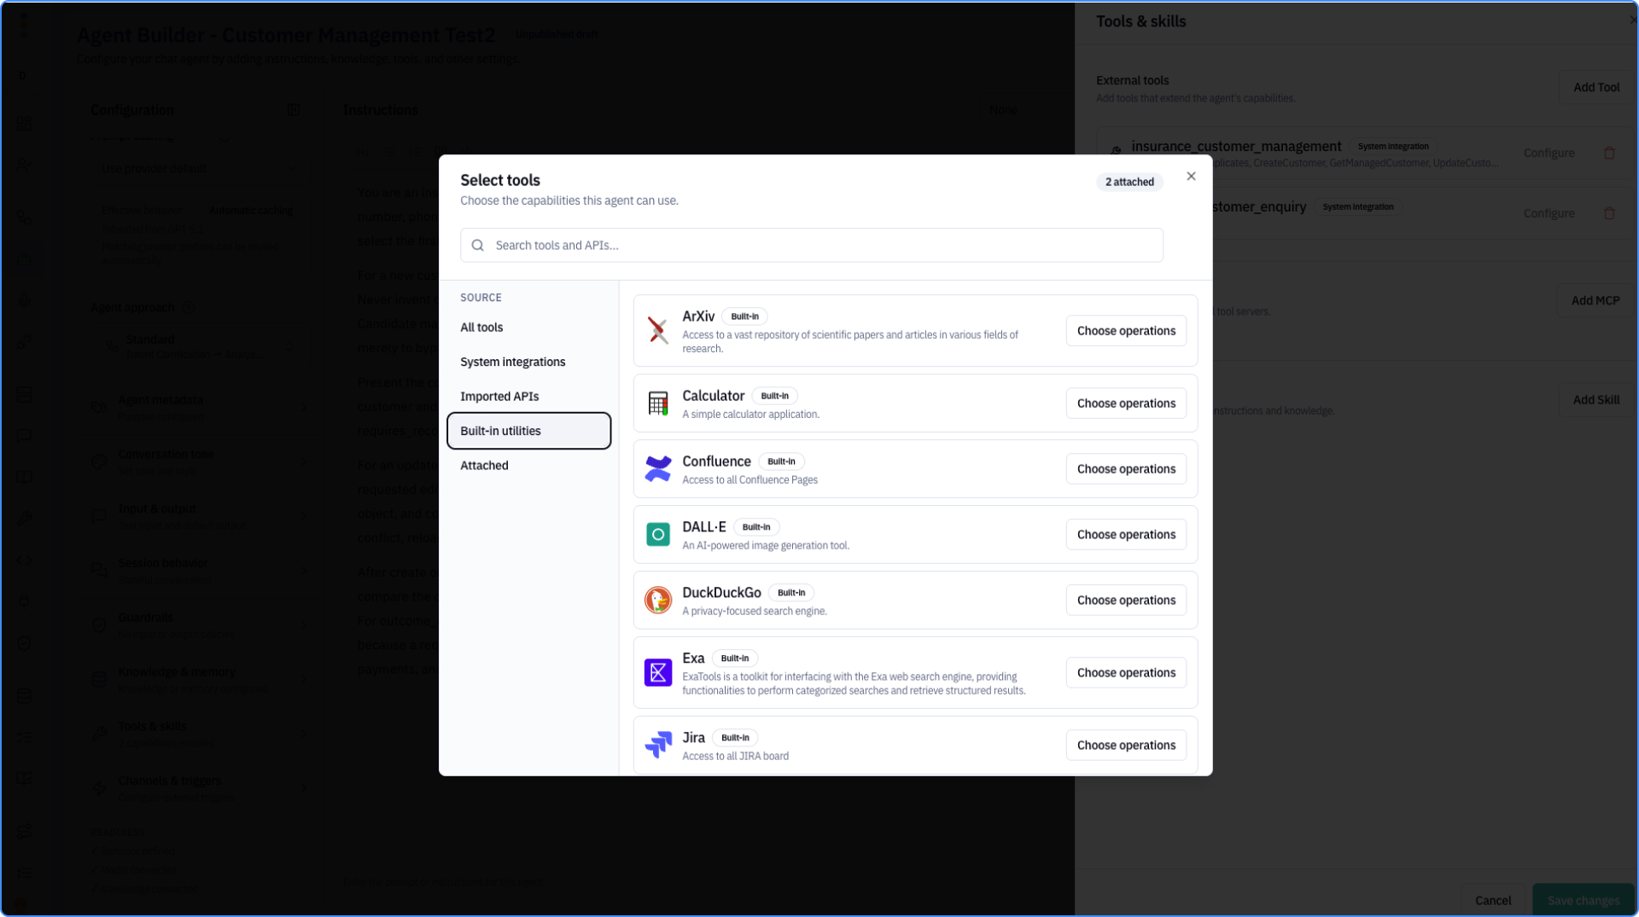Click the 2 attached badge

pyautogui.click(x=1129, y=183)
